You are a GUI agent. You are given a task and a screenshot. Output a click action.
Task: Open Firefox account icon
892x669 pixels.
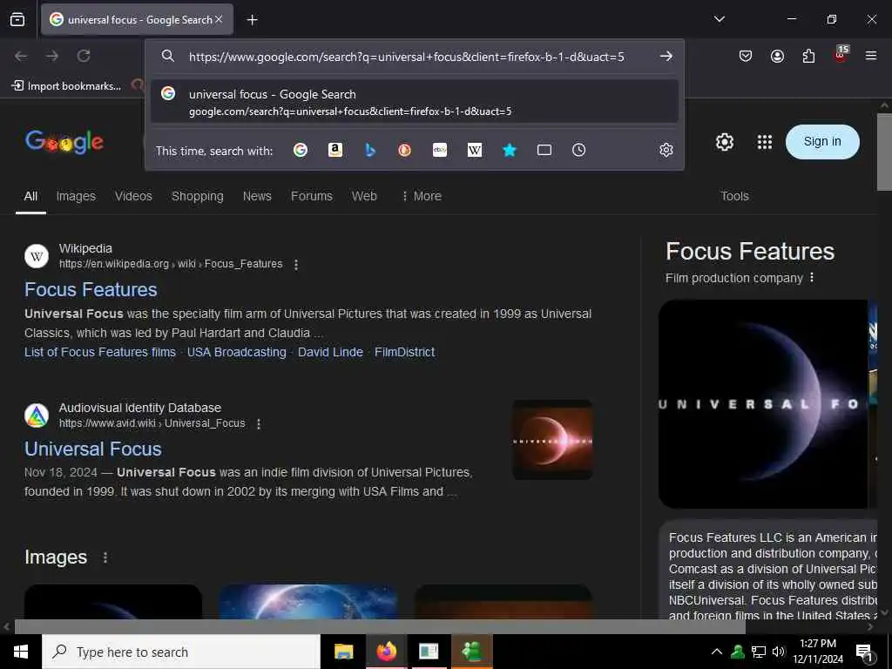point(777,56)
